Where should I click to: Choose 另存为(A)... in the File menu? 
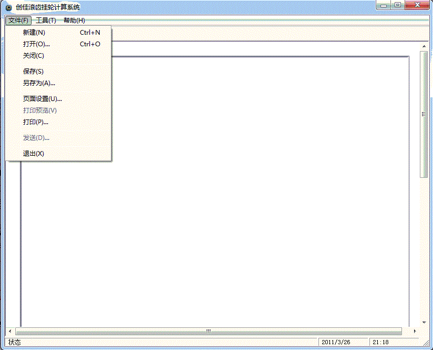[39, 83]
